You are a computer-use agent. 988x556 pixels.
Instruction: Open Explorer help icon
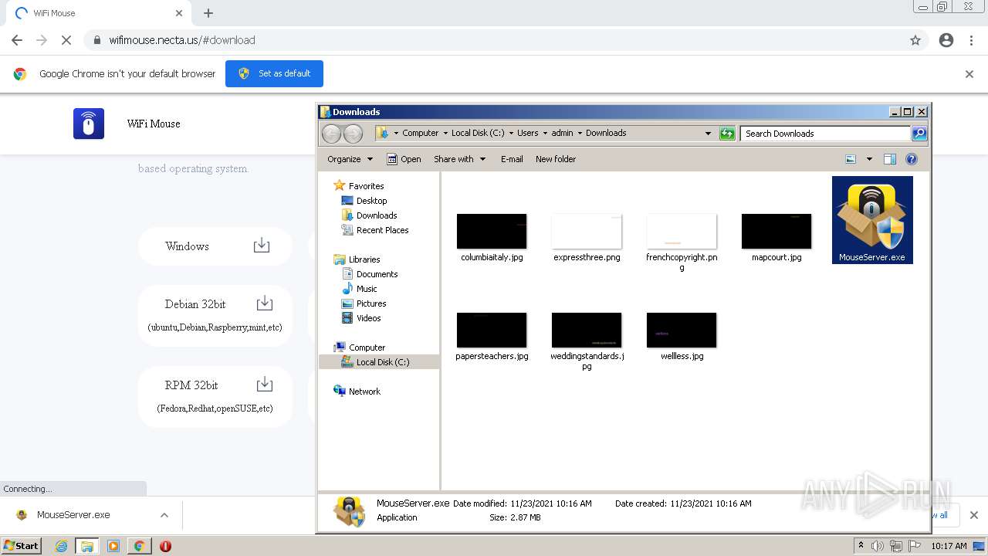click(x=912, y=159)
